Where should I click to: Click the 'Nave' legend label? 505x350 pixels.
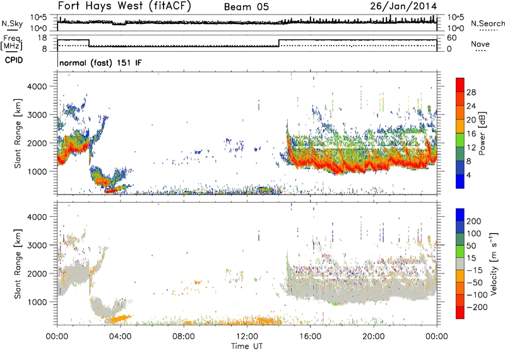point(480,44)
